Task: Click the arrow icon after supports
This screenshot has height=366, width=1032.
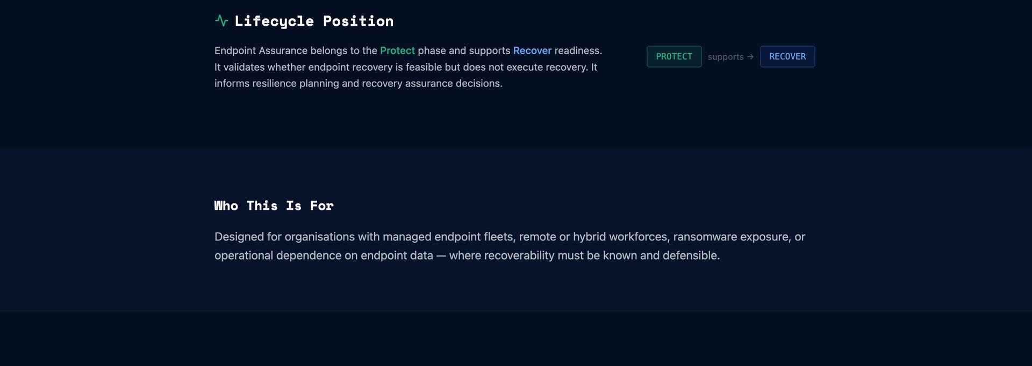Action: (750, 57)
